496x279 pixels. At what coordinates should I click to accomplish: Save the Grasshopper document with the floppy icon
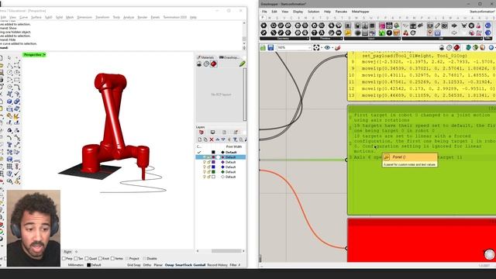(x=270, y=47)
